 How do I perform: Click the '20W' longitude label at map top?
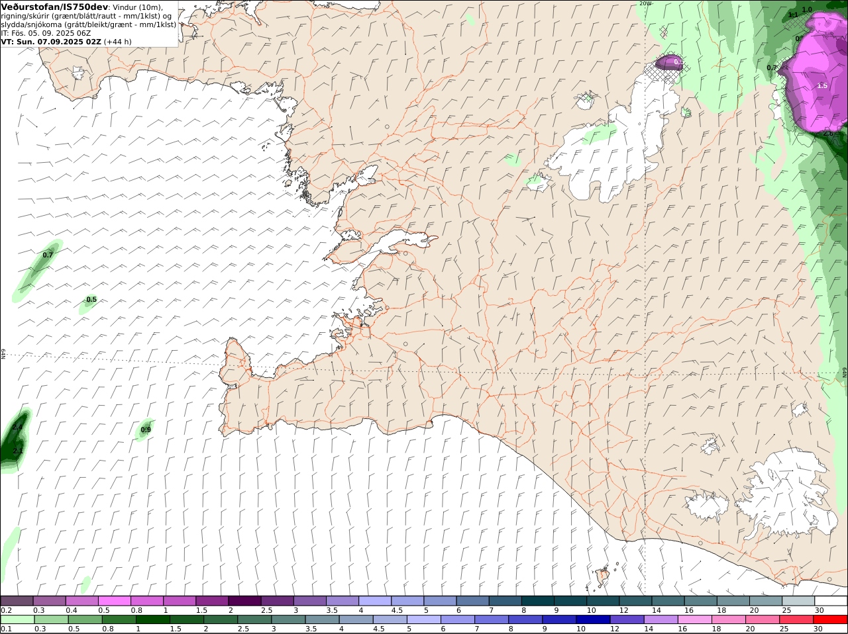(645, 3)
